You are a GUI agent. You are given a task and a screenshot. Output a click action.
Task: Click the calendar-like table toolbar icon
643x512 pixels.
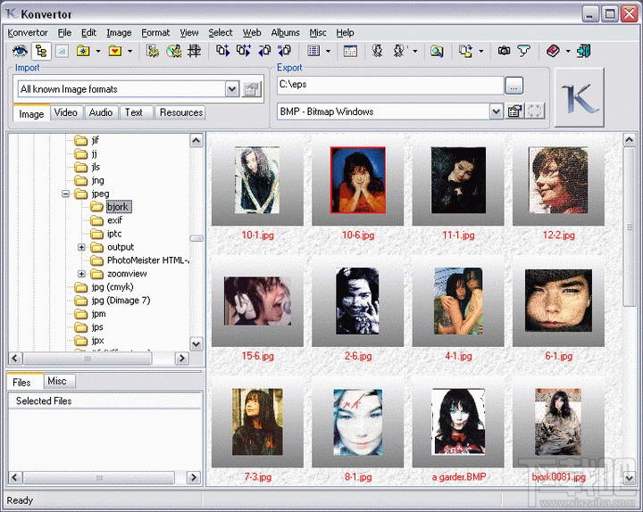(x=350, y=51)
